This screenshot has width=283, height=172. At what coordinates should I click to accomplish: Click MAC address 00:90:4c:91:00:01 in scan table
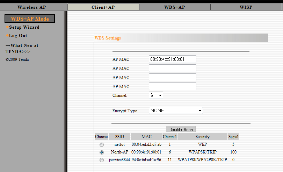coord(146,152)
